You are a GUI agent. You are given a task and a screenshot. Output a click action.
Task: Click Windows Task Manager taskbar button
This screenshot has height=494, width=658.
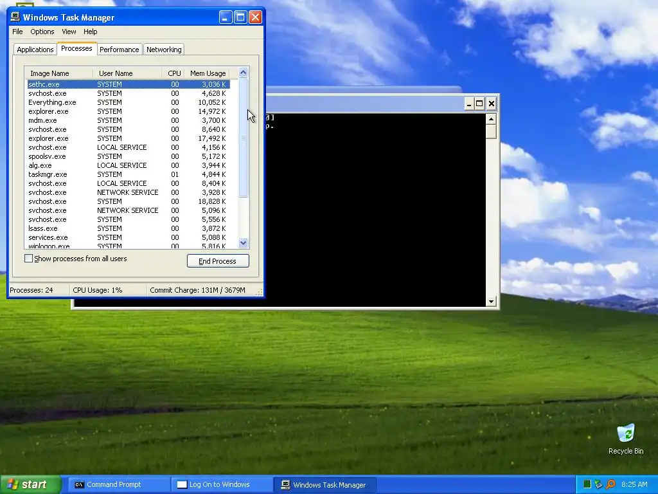coord(325,484)
